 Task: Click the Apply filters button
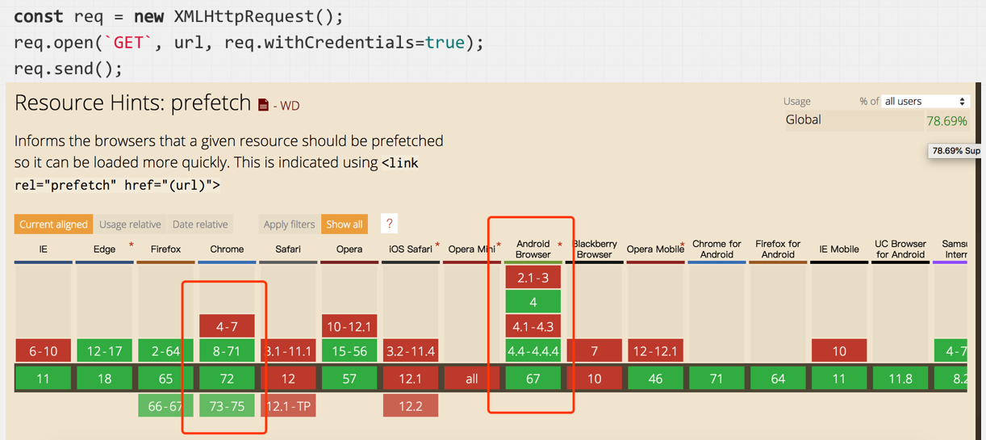pyautogui.click(x=289, y=224)
